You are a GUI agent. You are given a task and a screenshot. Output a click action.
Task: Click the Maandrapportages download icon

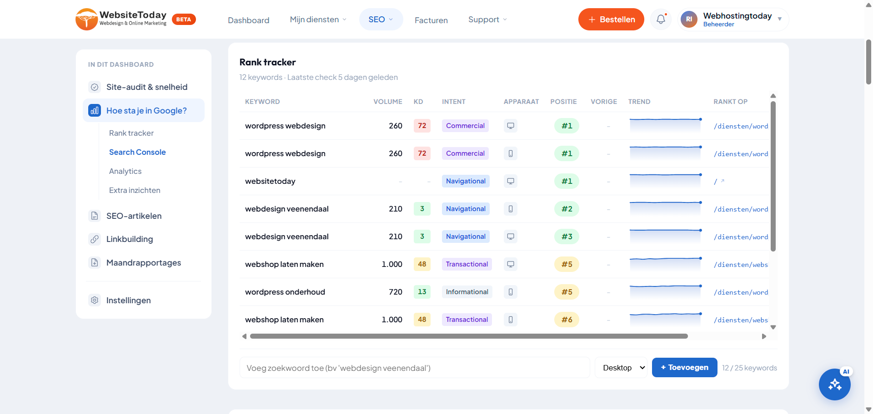95,262
